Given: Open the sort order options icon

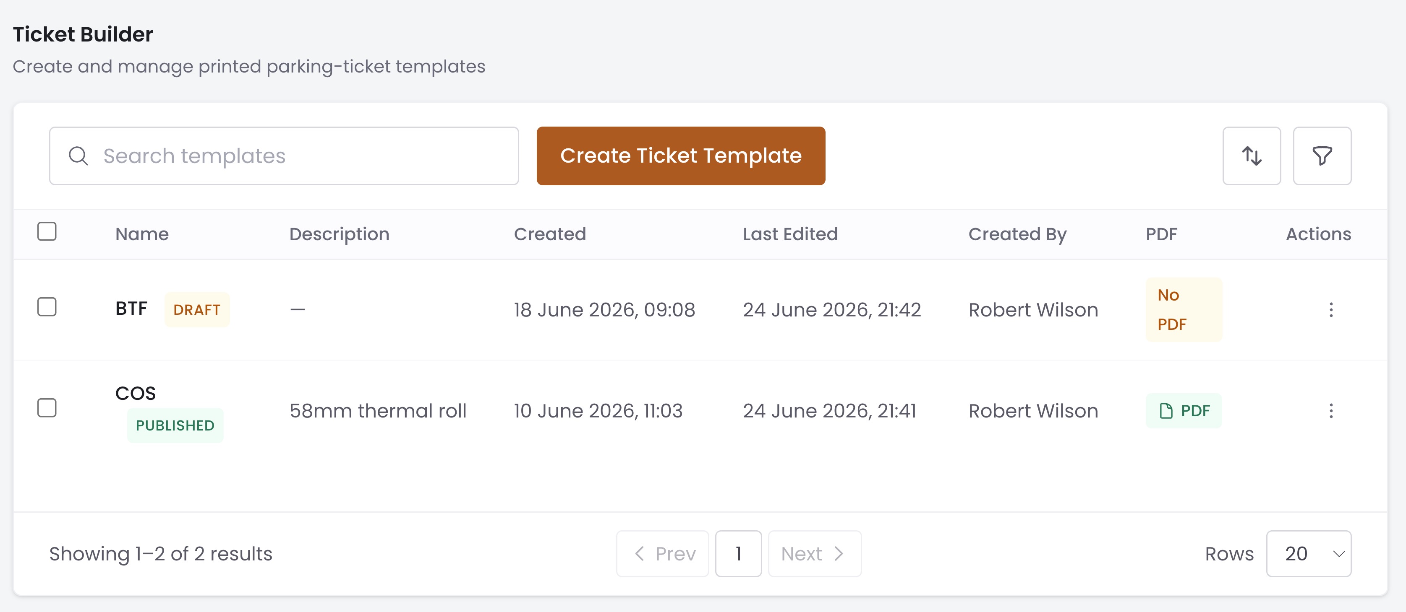Looking at the screenshot, I should (x=1251, y=156).
